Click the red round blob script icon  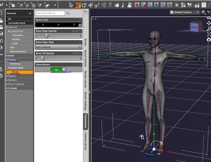(137, 5)
